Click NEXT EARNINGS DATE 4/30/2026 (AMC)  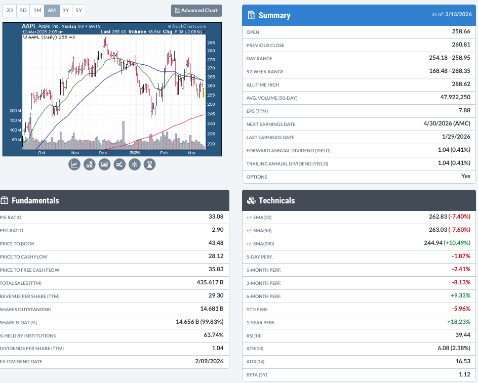(x=447, y=123)
